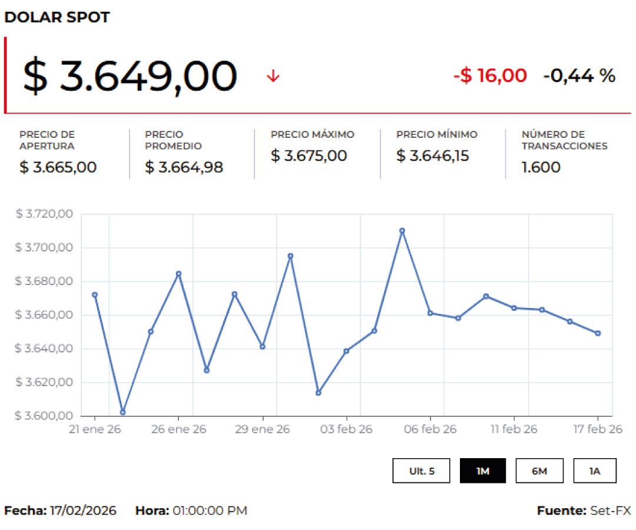Click the Número de Transacciones value 1.600
The width and height of the screenshot is (636, 530).
pyautogui.click(x=541, y=167)
